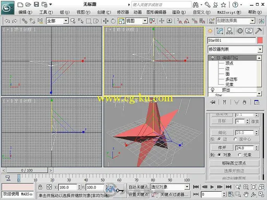Open the 渲染(R) menu

coord(179,12)
